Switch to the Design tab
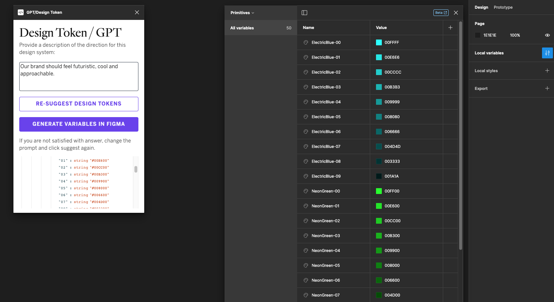 coord(481,7)
